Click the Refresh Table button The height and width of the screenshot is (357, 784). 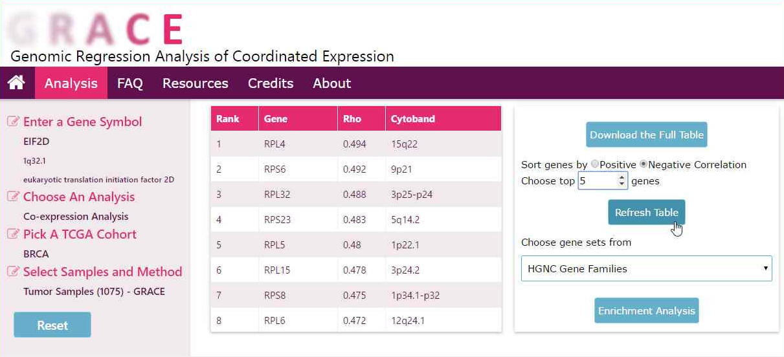(x=646, y=213)
